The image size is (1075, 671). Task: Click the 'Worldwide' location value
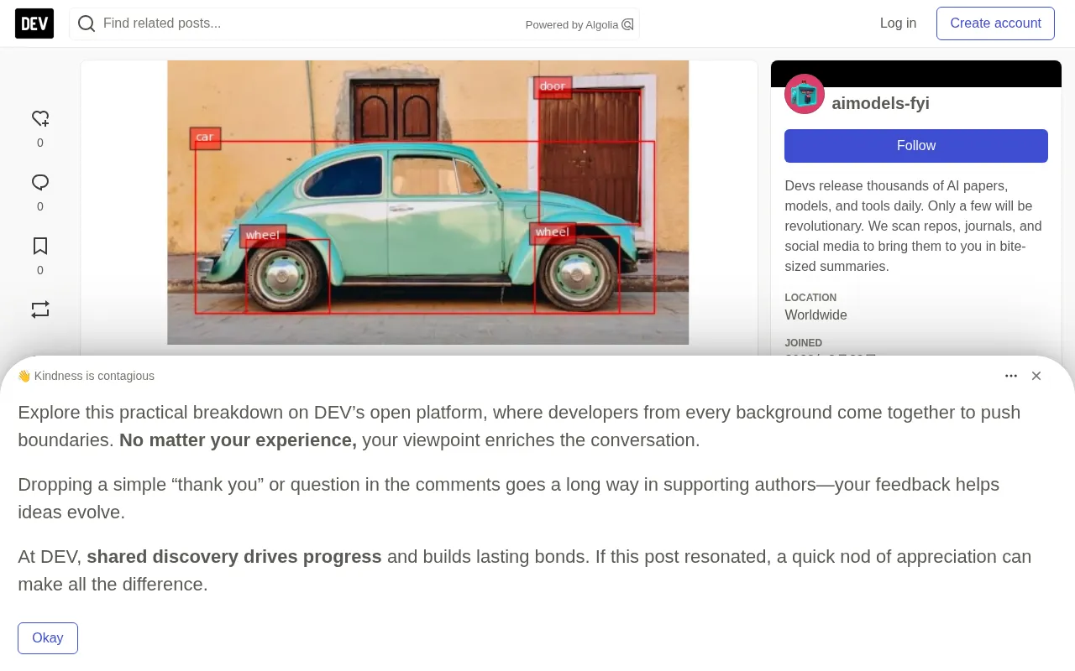815,315
